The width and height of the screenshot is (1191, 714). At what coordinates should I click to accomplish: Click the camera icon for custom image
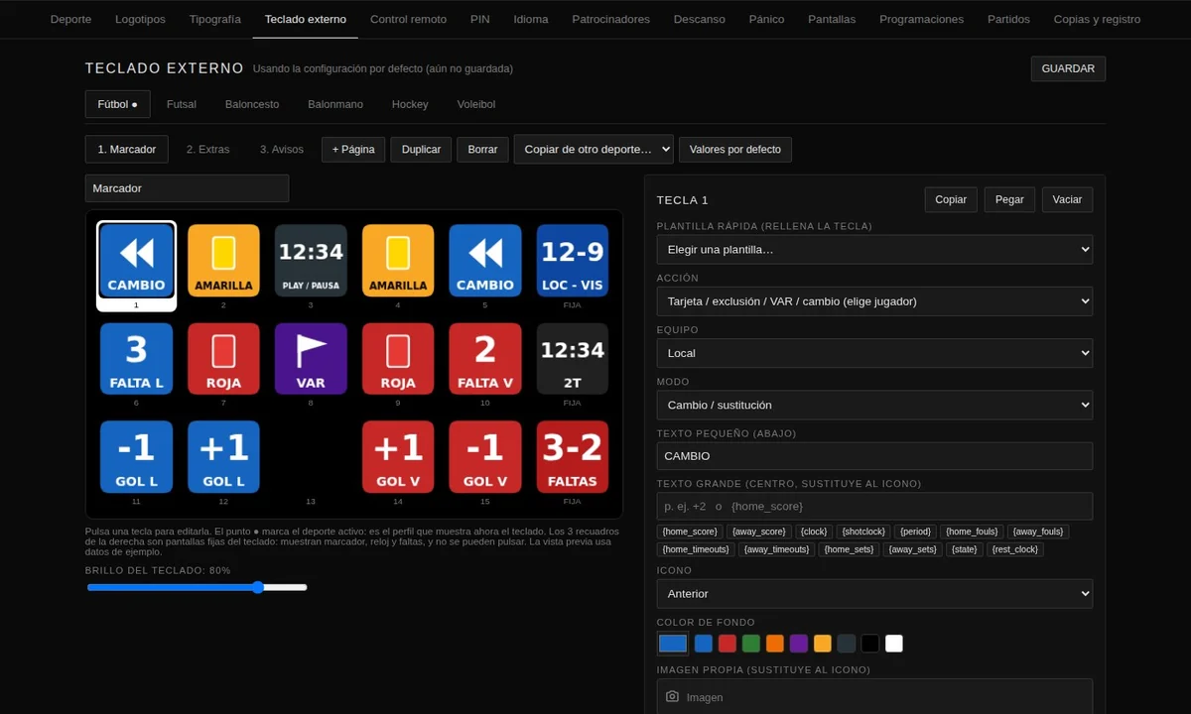point(672,697)
